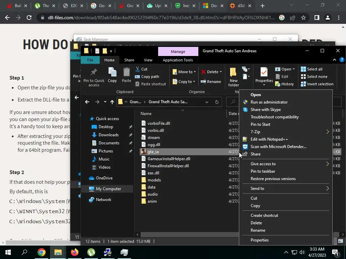Expand the Delete dropdown arrow
This screenshot has width=346, height=259.
click(221, 72)
